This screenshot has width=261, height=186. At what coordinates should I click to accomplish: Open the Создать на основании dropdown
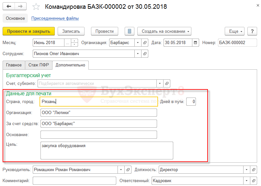pos(165,31)
